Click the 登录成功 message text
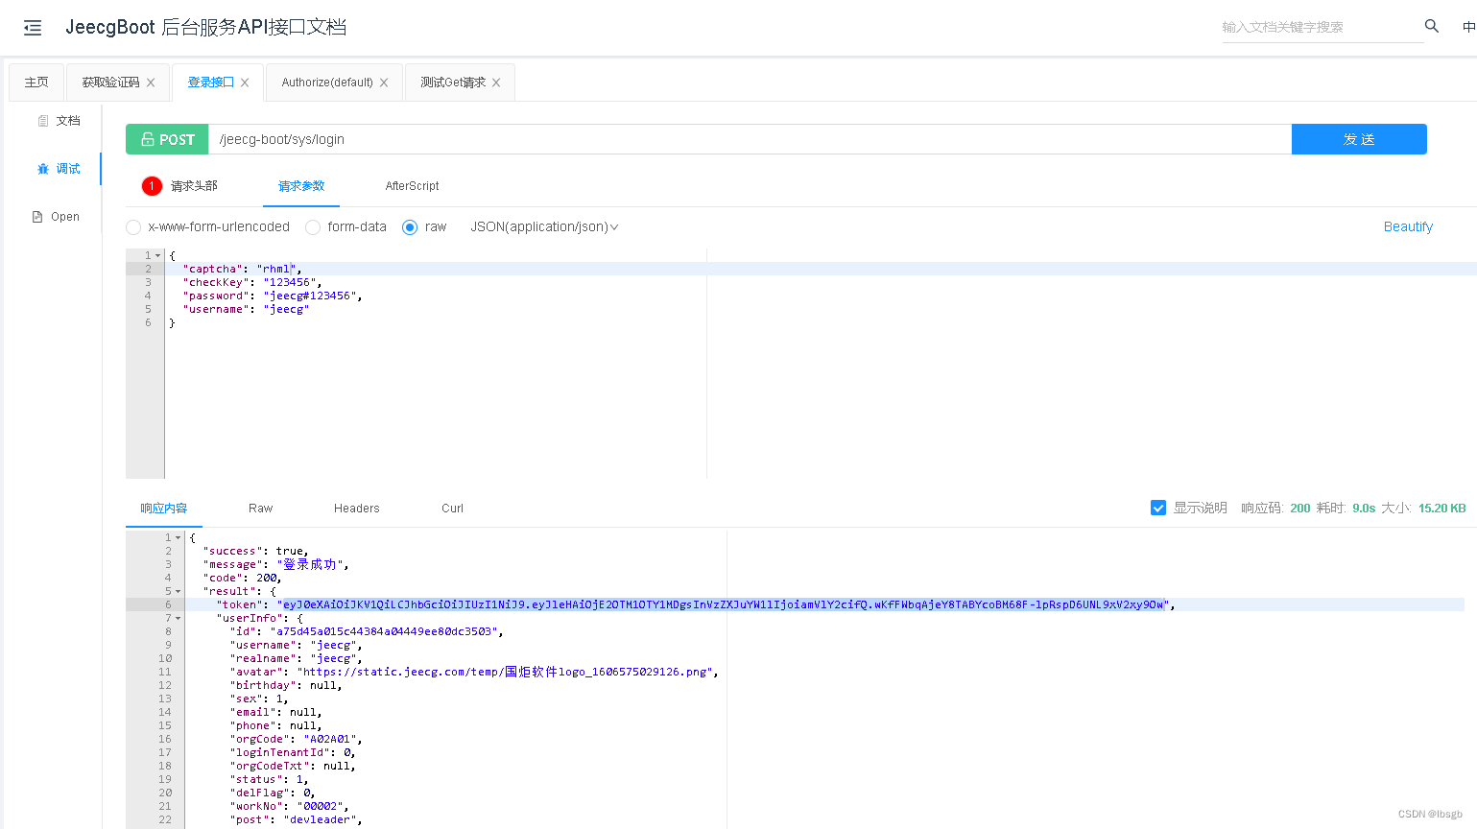 pos(309,564)
